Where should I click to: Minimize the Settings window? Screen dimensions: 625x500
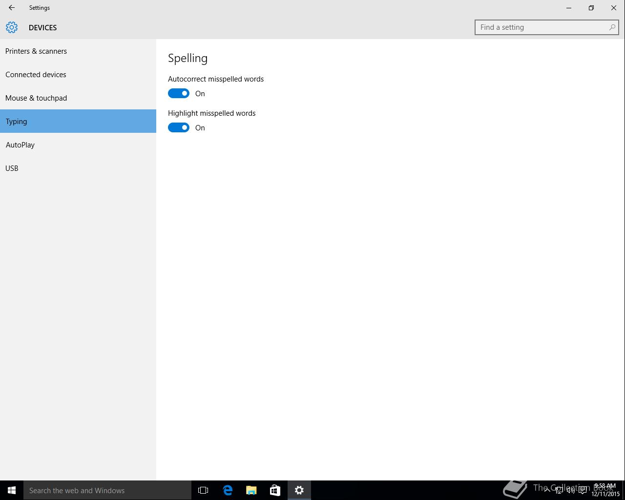click(569, 8)
